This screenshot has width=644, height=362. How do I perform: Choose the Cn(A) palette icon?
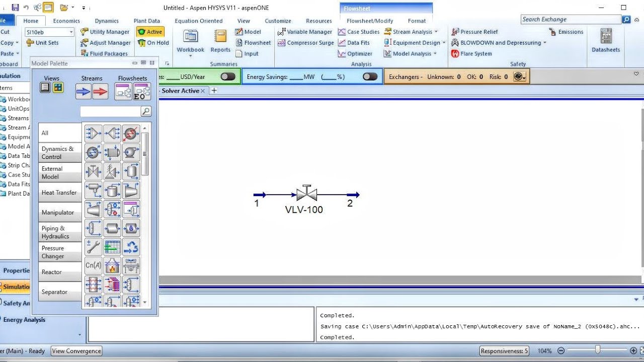(x=93, y=265)
